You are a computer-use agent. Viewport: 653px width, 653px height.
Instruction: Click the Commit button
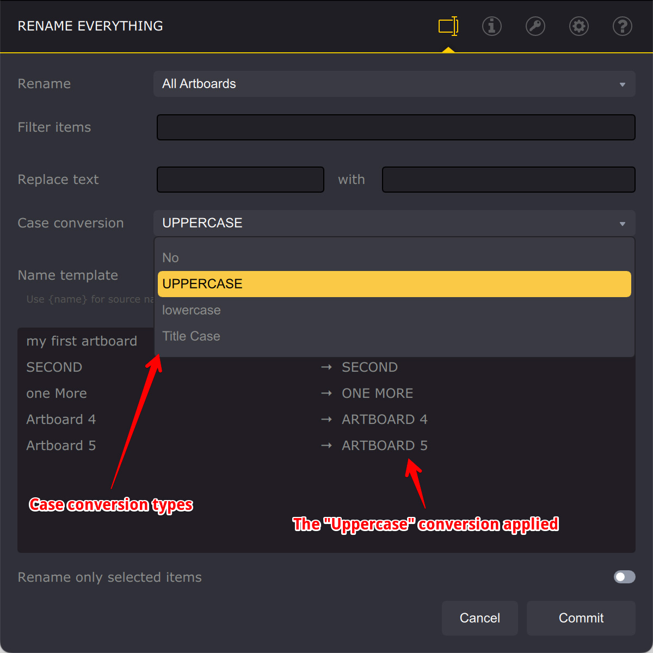pos(581,618)
